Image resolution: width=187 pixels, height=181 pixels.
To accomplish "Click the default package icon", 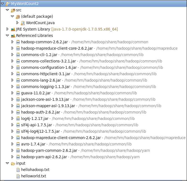I will coord(18,17).
